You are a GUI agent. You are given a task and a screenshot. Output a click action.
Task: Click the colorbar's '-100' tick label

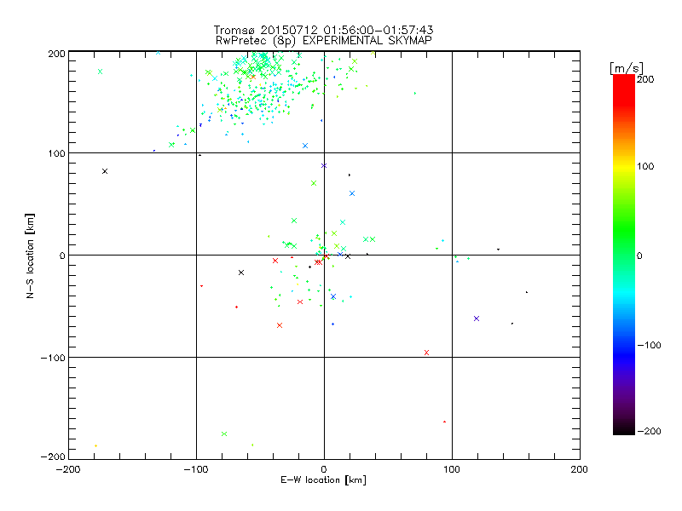point(649,346)
